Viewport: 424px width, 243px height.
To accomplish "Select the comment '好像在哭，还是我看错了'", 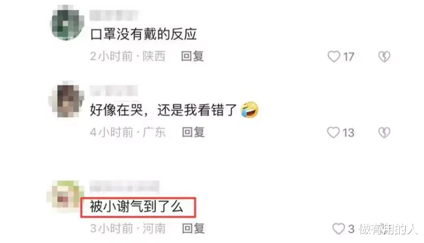I will 163,110.
